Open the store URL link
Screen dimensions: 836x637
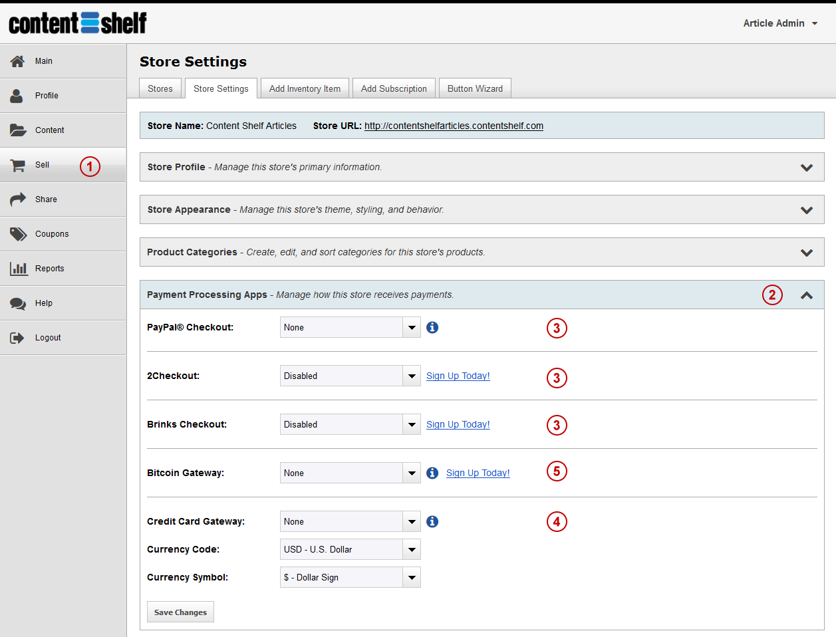click(454, 126)
